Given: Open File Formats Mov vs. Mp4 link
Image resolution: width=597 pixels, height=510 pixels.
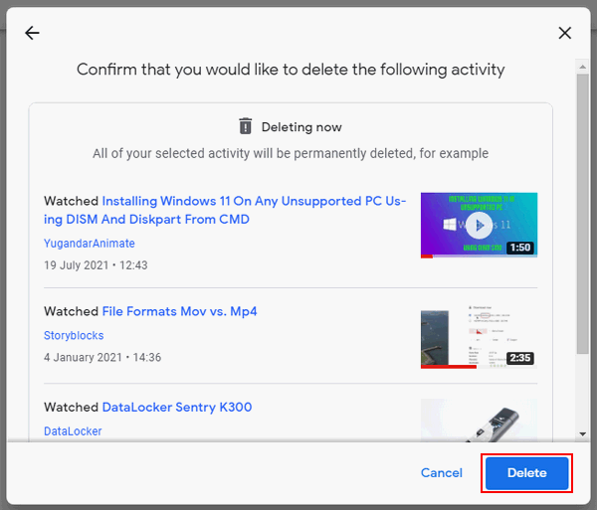Looking at the screenshot, I should coord(179,311).
